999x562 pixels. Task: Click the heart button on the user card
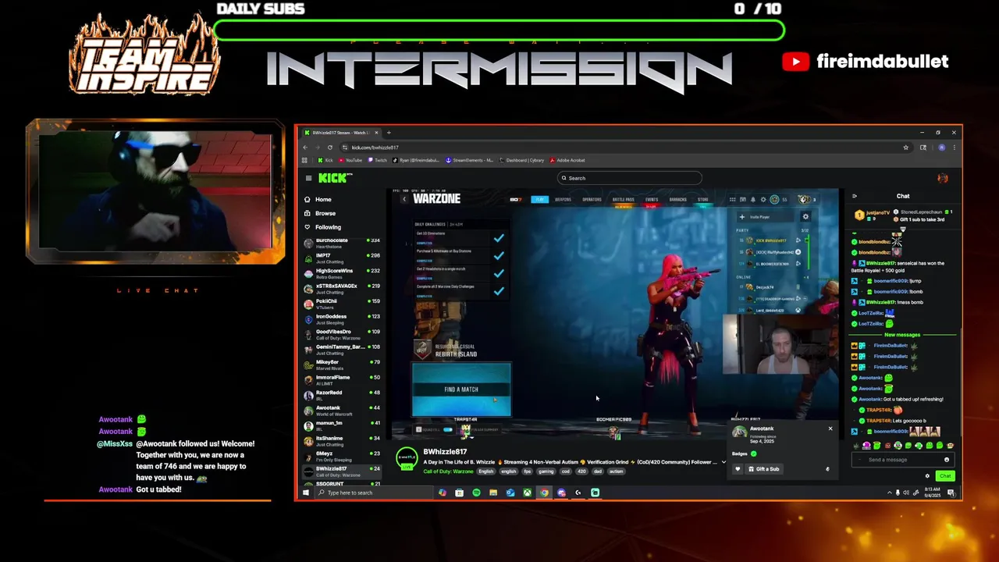[738, 469]
